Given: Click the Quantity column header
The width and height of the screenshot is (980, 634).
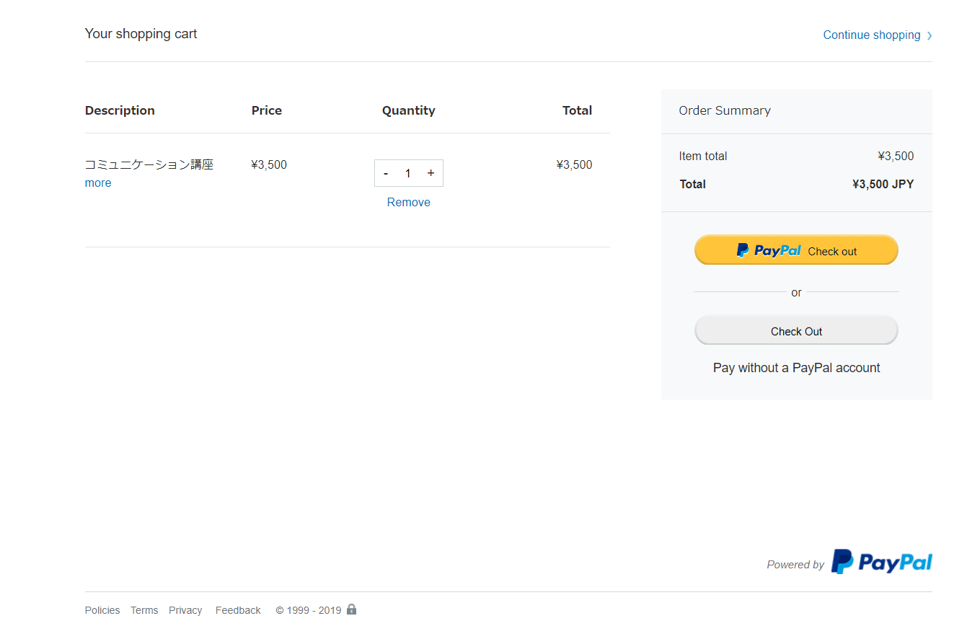Looking at the screenshot, I should click(409, 110).
